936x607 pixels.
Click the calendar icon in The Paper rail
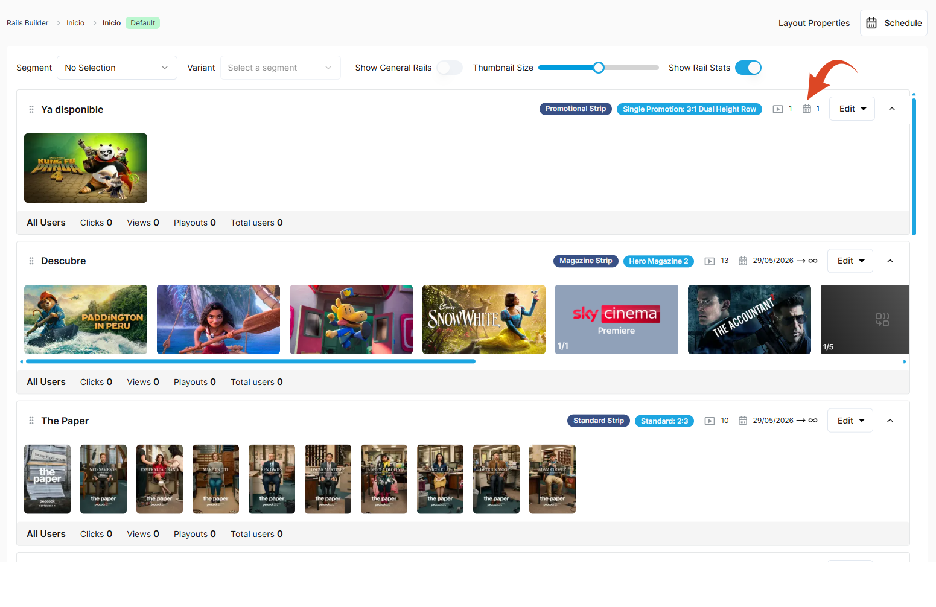point(743,421)
